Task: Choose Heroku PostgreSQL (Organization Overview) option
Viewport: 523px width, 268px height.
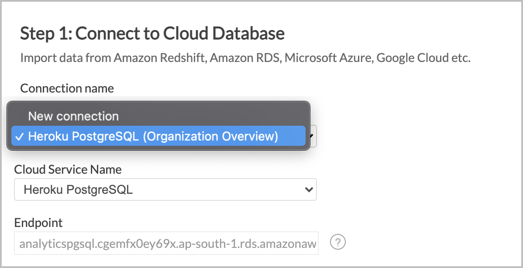Action: [x=158, y=136]
